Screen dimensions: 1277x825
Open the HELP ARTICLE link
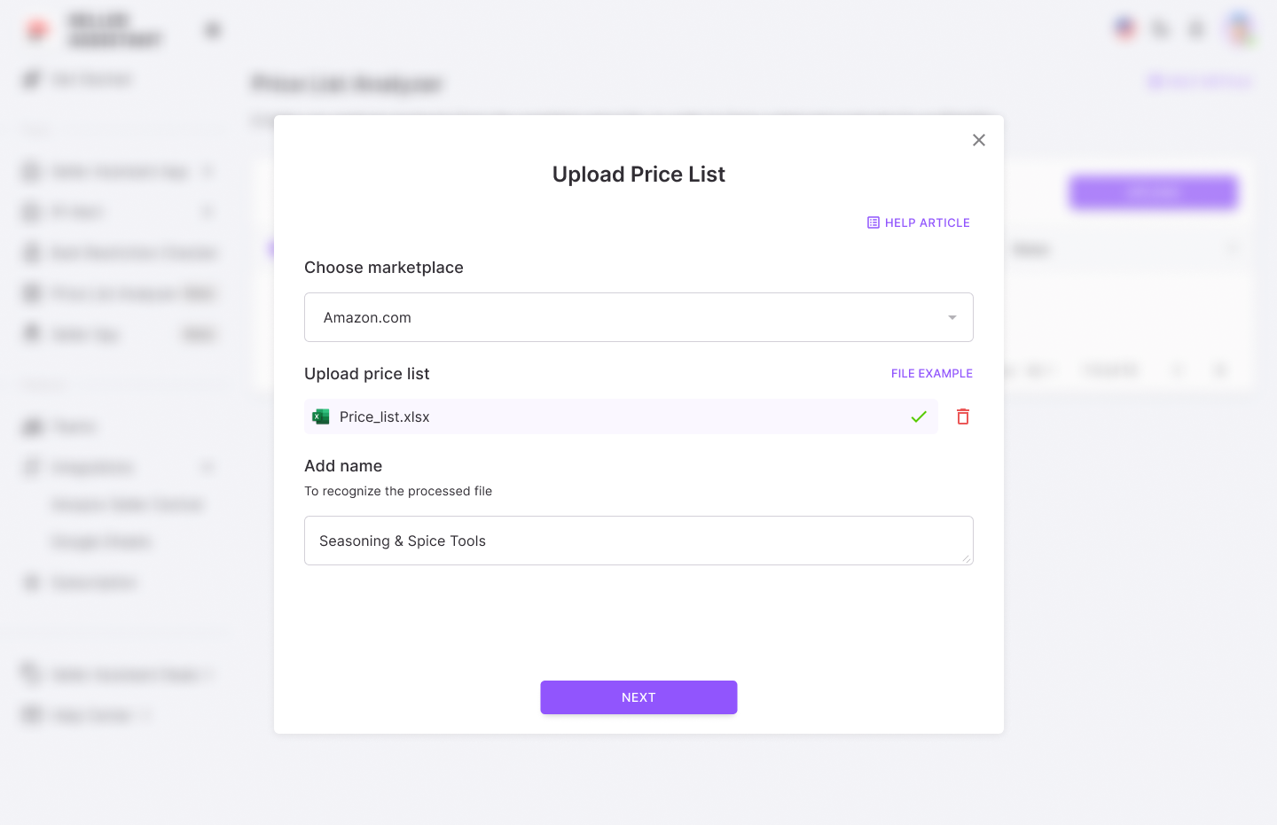(927, 222)
